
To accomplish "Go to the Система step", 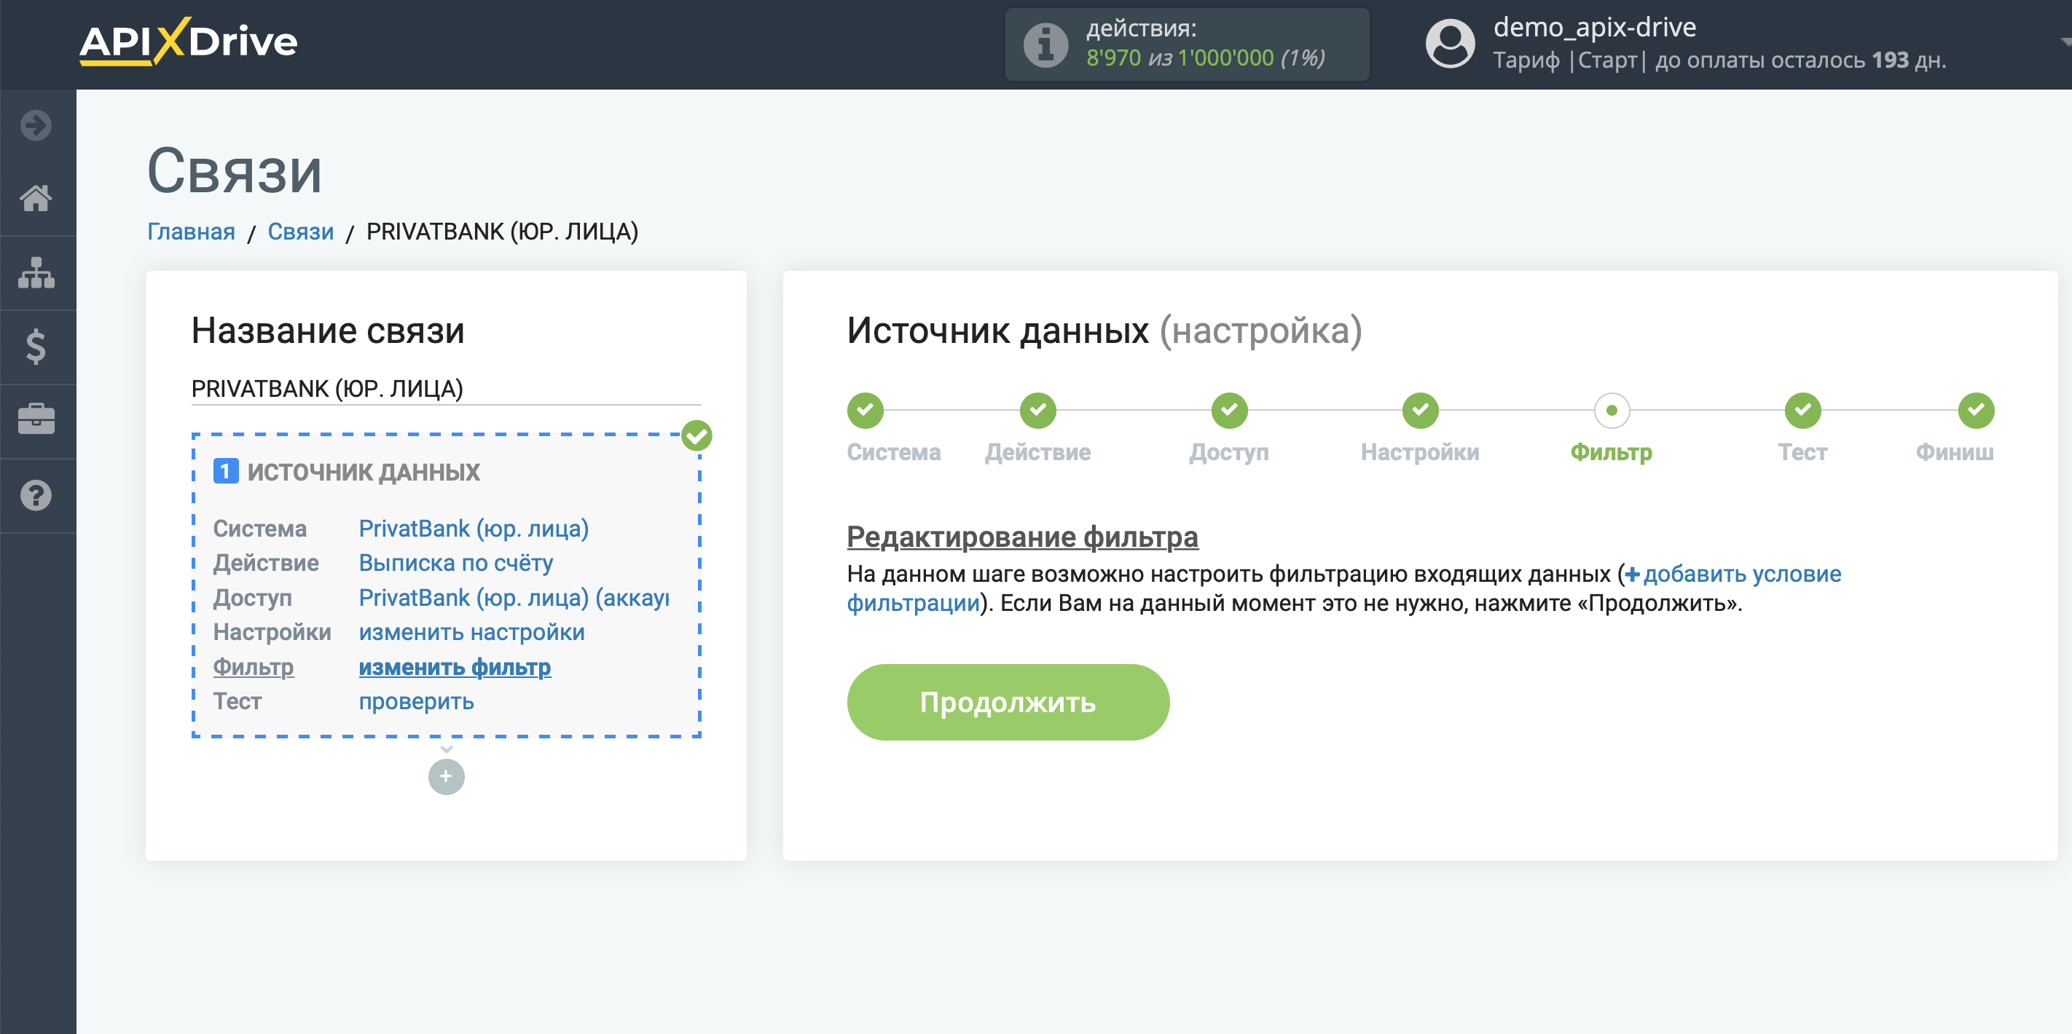I will 866,411.
